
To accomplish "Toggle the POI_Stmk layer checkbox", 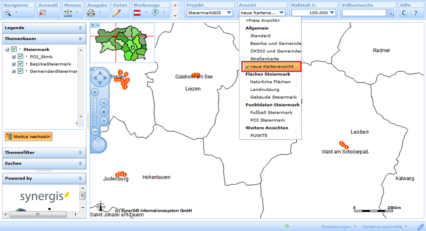I will click(x=20, y=56).
